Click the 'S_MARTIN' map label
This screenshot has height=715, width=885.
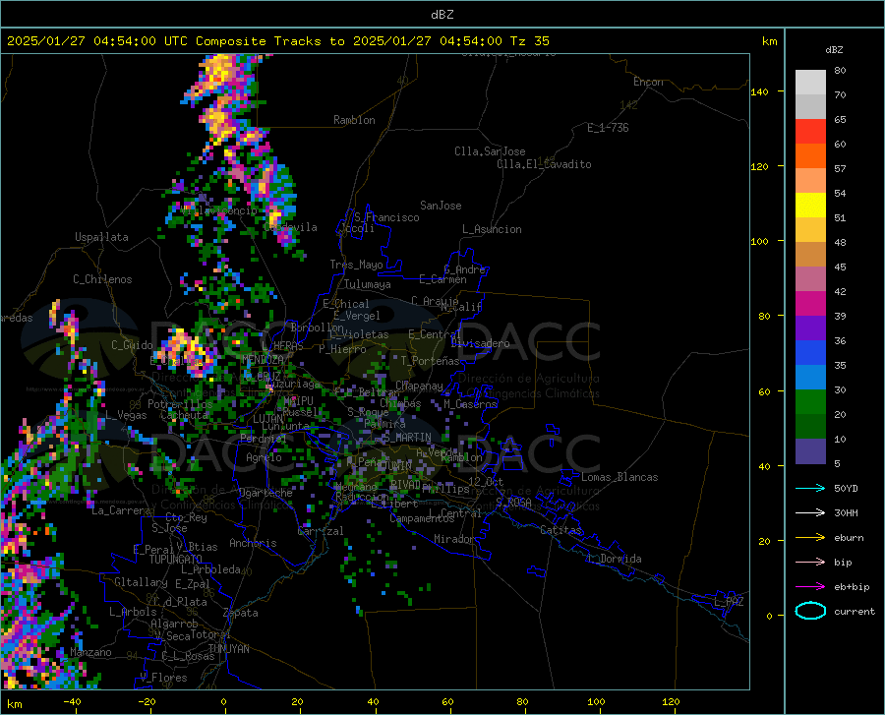(406, 438)
